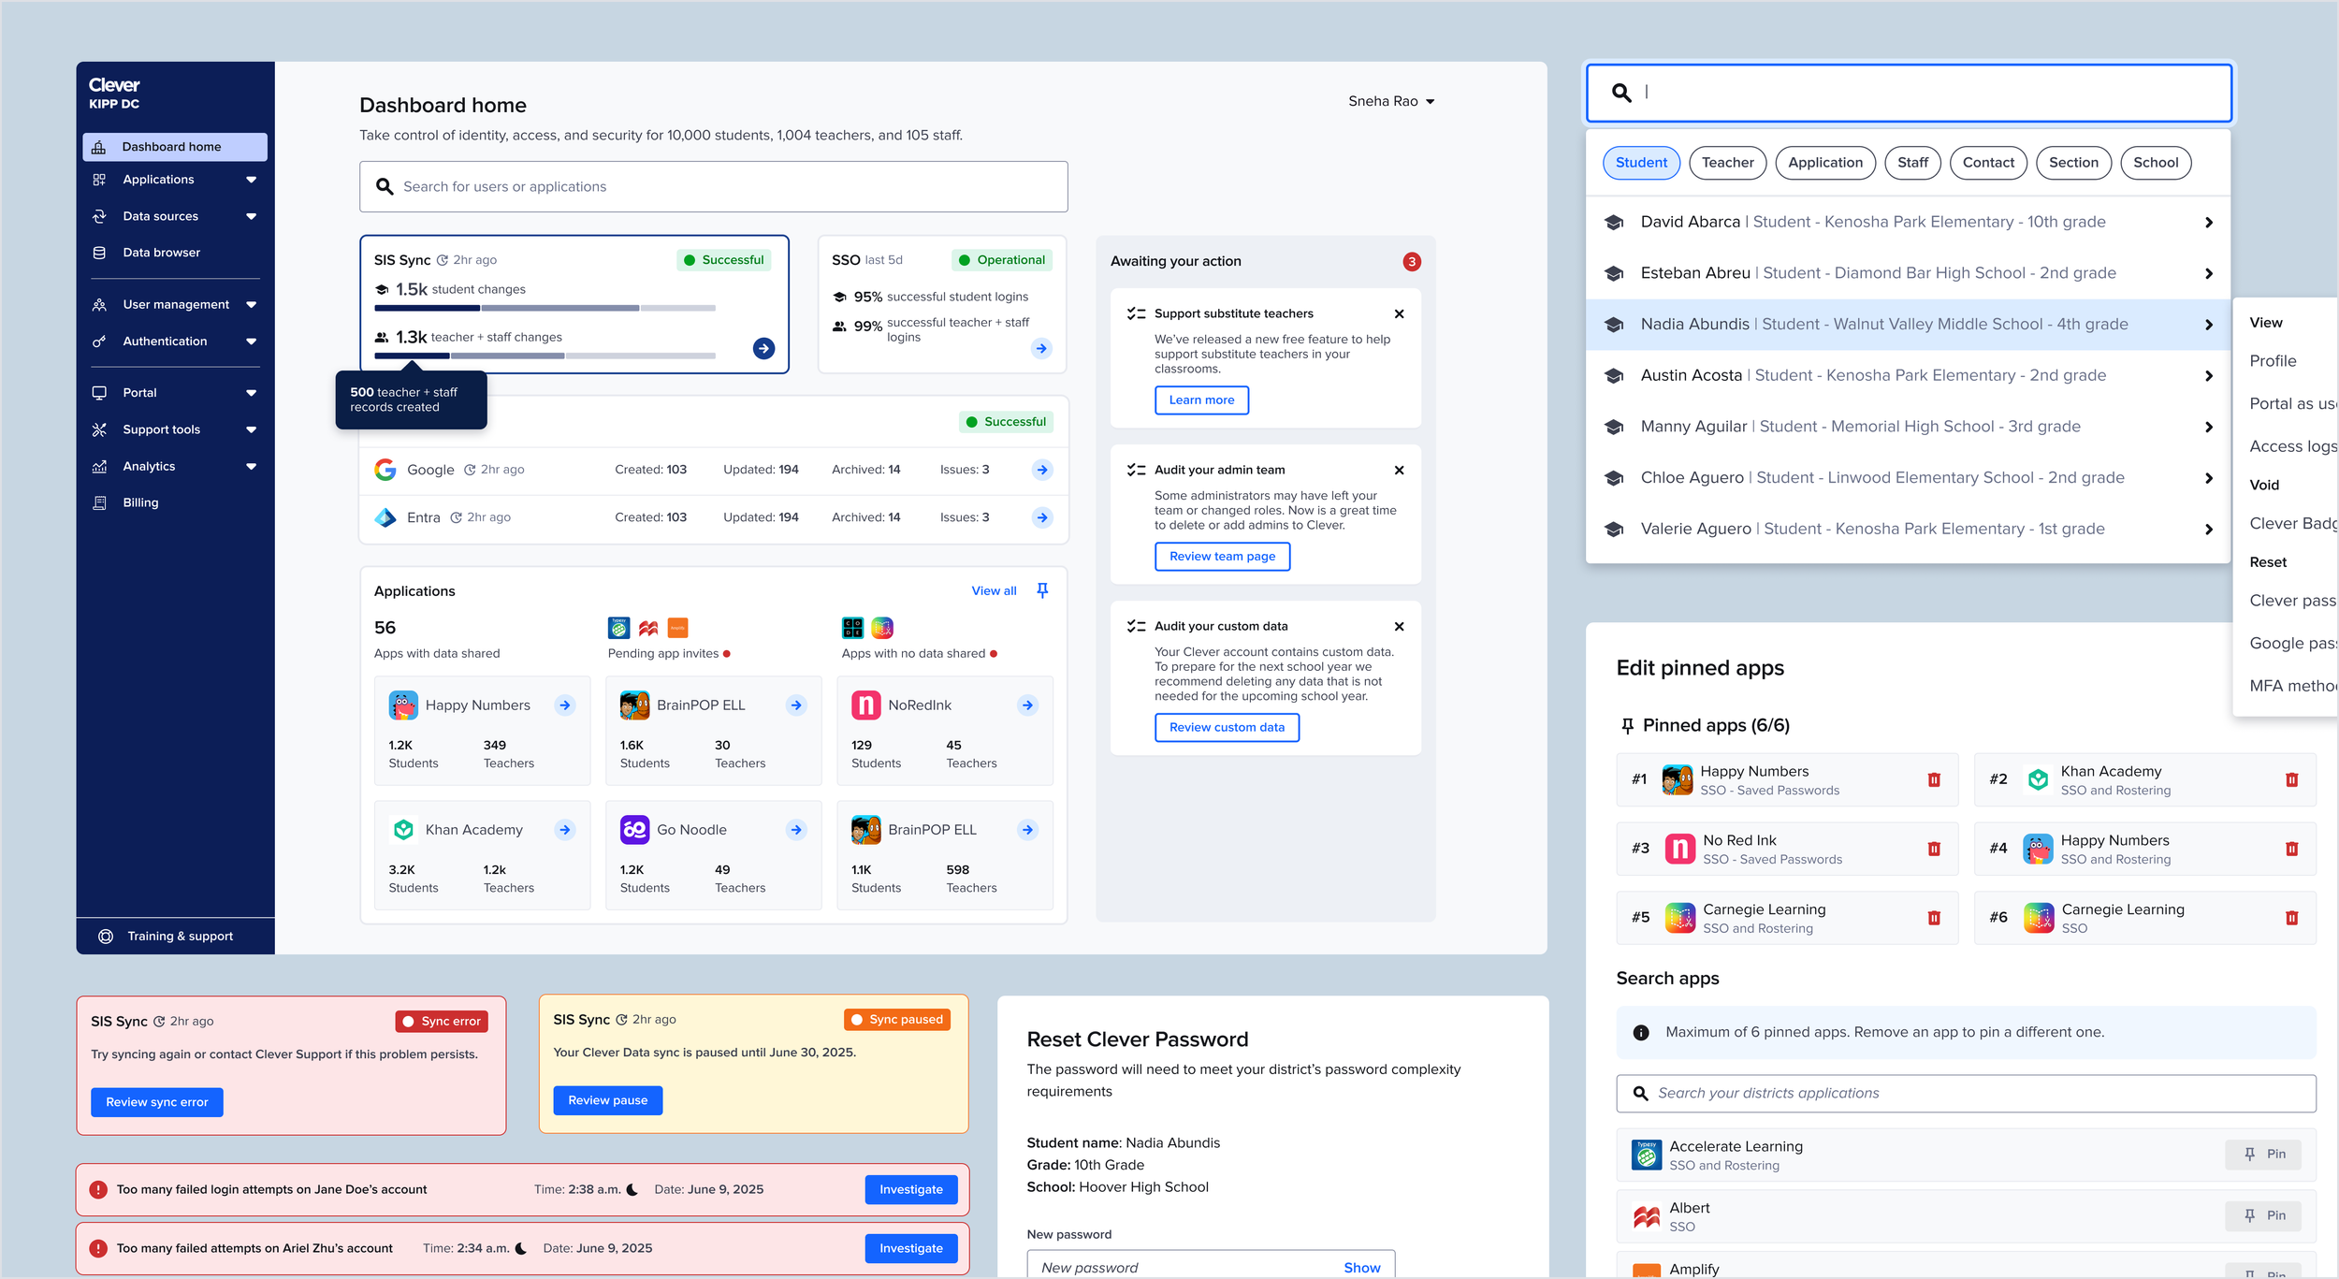Click the Search your districts applications field
The height and width of the screenshot is (1279, 2339).
1965,1093
